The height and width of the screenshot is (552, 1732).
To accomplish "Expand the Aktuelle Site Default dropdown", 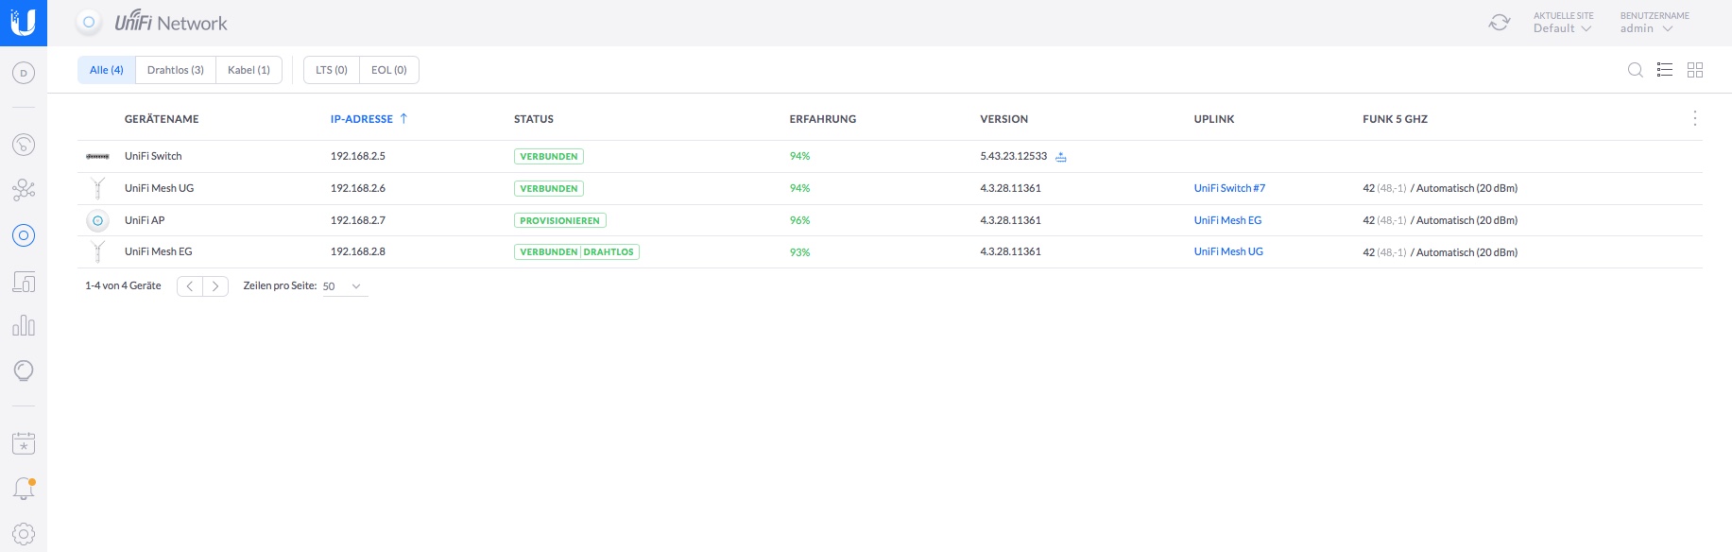I will tap(1563, 28).
